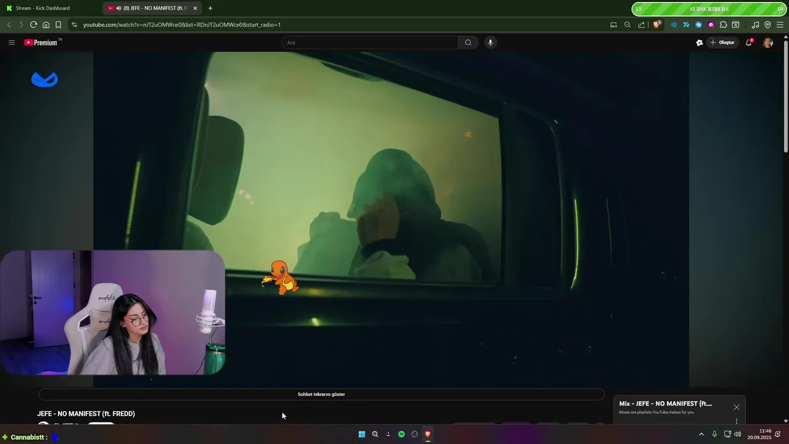
Task: Open the Windows notification center
Action: (x=778, y=434)
